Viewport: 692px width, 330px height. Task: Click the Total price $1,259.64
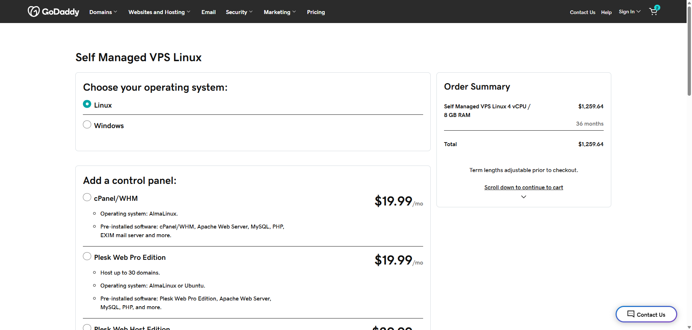tap(591, 144)
